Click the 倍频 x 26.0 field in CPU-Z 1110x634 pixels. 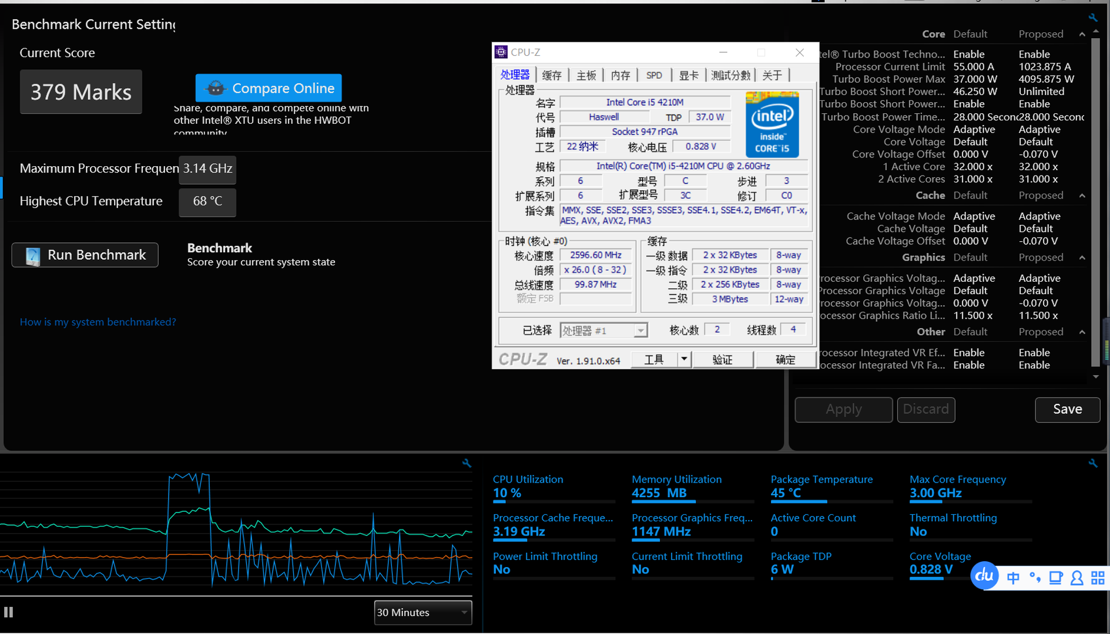pyautogui.click(x=596, y=270)
